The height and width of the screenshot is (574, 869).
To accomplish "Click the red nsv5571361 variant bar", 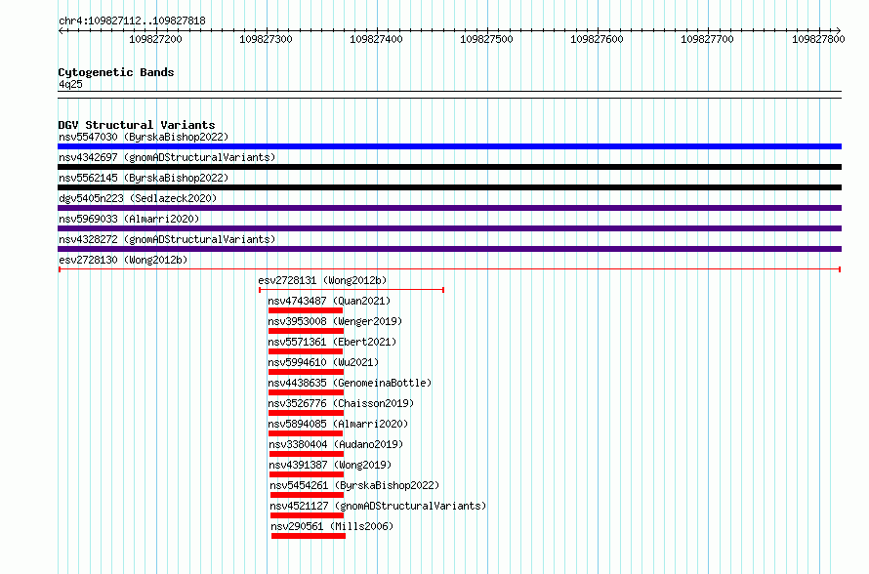I will pyautogui.click(x=306, y=351).
